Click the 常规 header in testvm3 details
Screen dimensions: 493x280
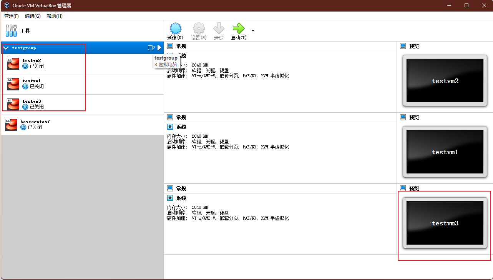click(181, 188)
